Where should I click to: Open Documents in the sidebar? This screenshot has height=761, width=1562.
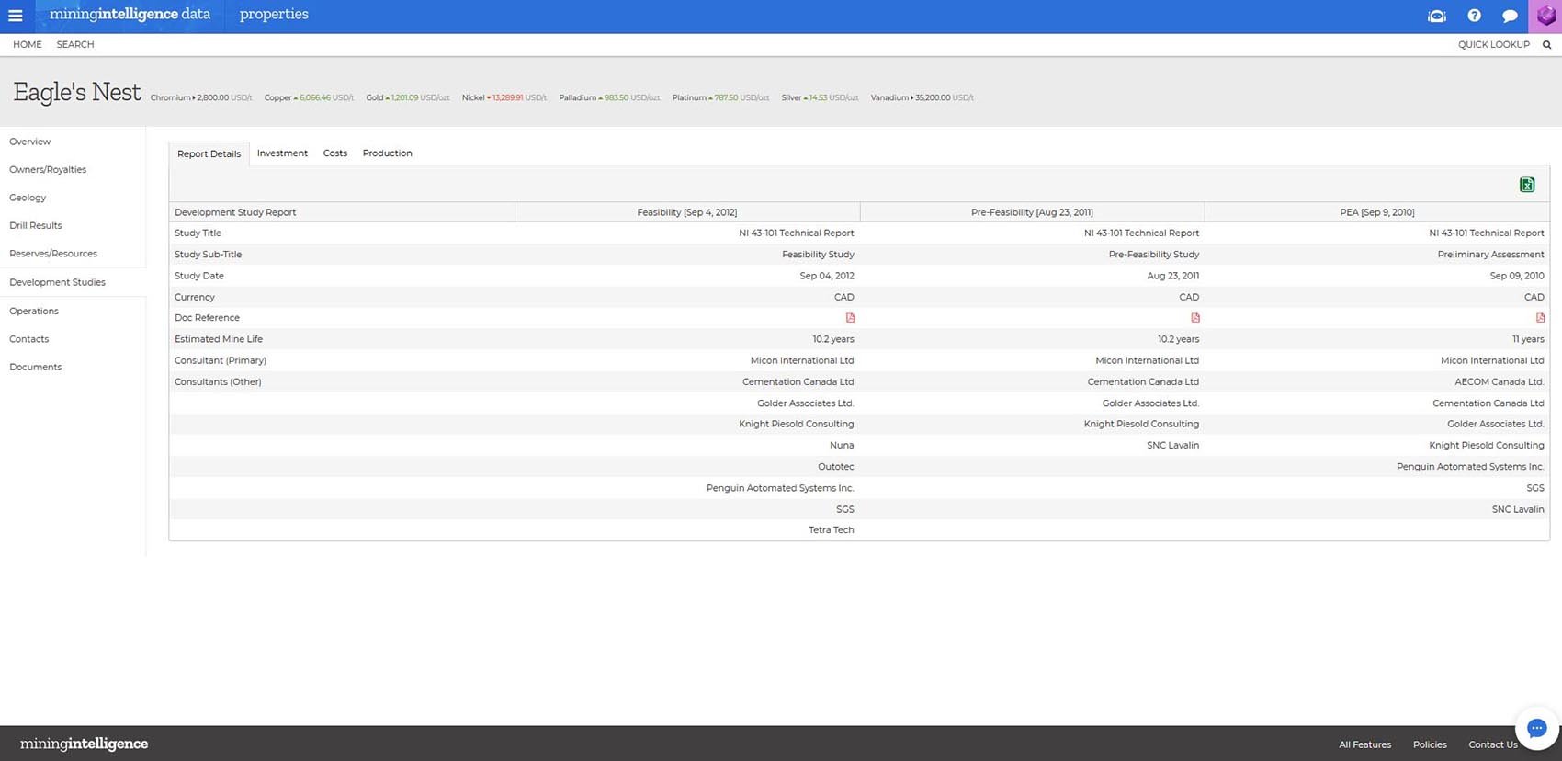[36, 367]
